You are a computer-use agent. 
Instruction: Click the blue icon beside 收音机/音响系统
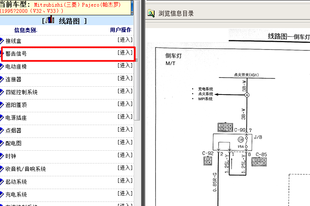click(2, 169)
